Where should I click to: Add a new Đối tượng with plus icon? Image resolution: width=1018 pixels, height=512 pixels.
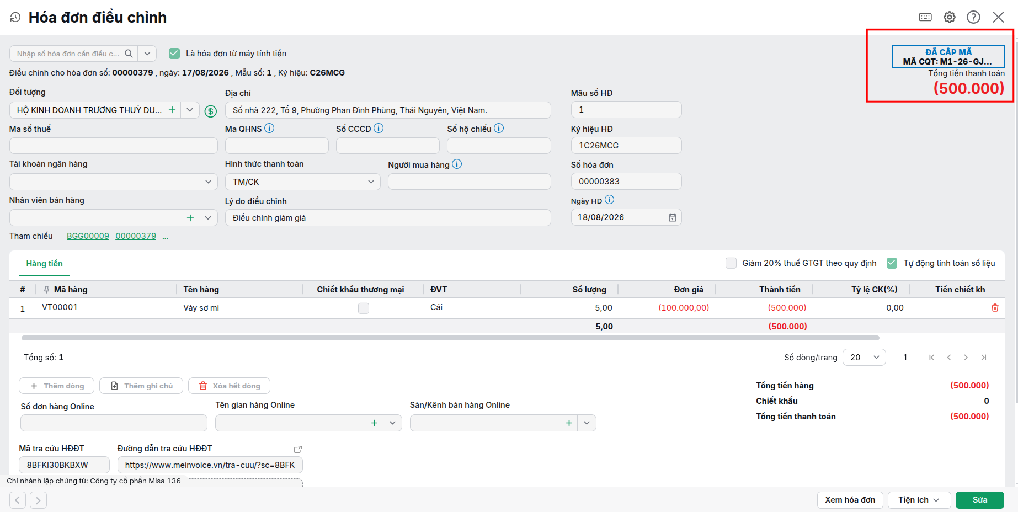pyautogui.click(x=172, y=110)
